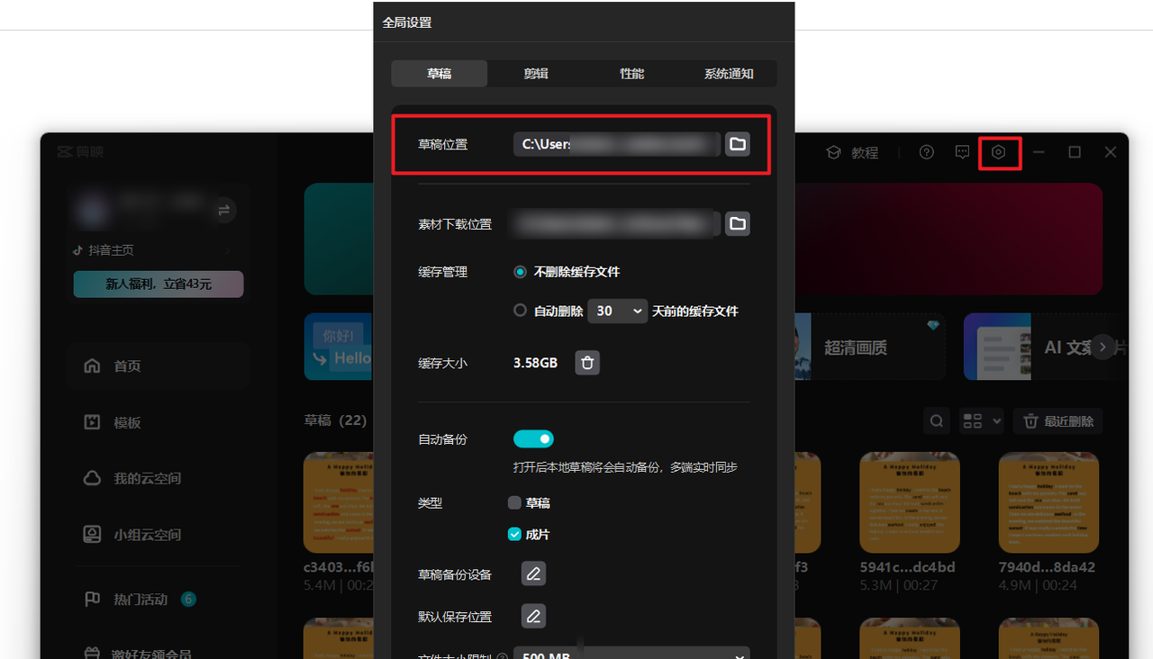Open the 500 MB size limit dropdown
Viewport: 1153px width, 659px height.
[631, 654]
